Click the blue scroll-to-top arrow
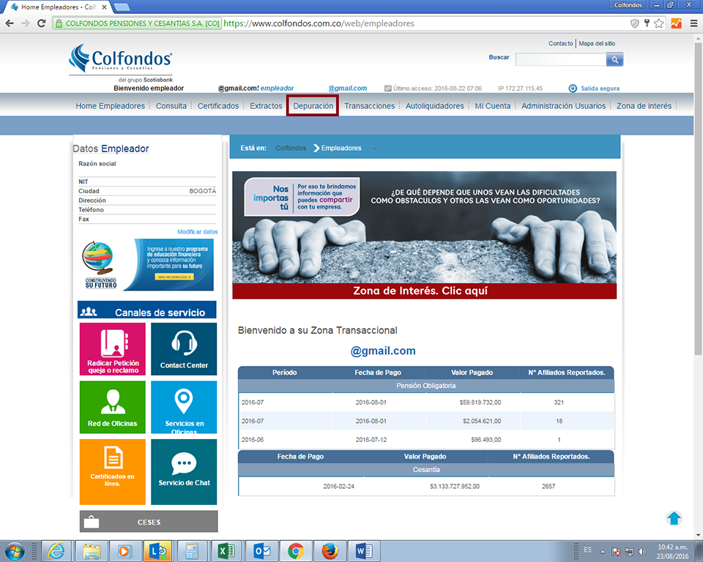Viewport: 703px width, 562px height. (x=674, y=518)
